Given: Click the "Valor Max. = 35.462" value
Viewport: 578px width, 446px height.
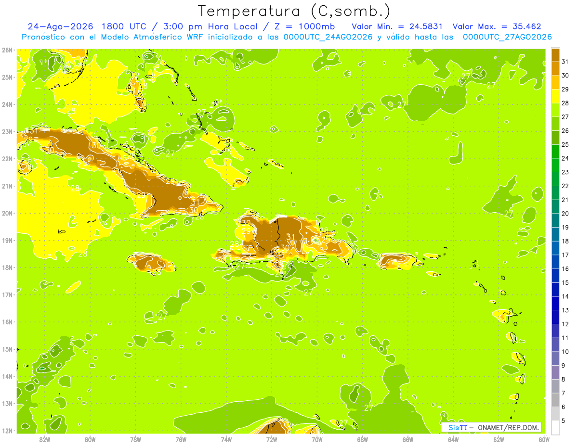Looking at the screenshot, I should pyautogui.click(x=497, y=26).
